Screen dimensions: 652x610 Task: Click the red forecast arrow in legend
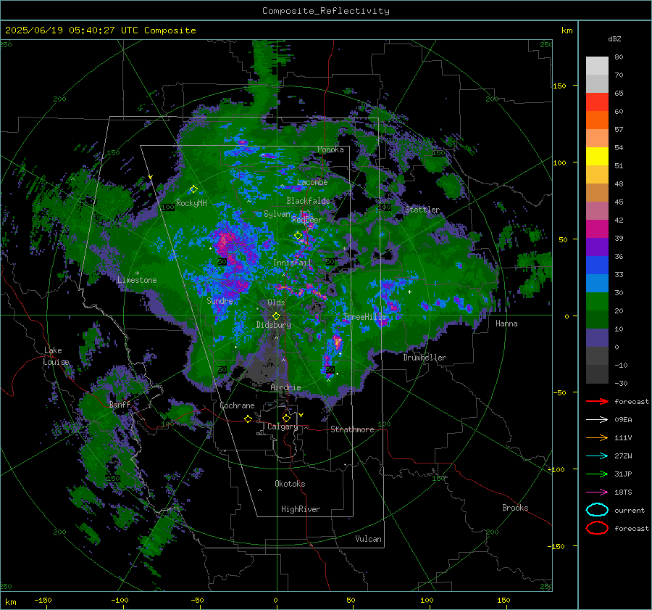pos(597,401)
